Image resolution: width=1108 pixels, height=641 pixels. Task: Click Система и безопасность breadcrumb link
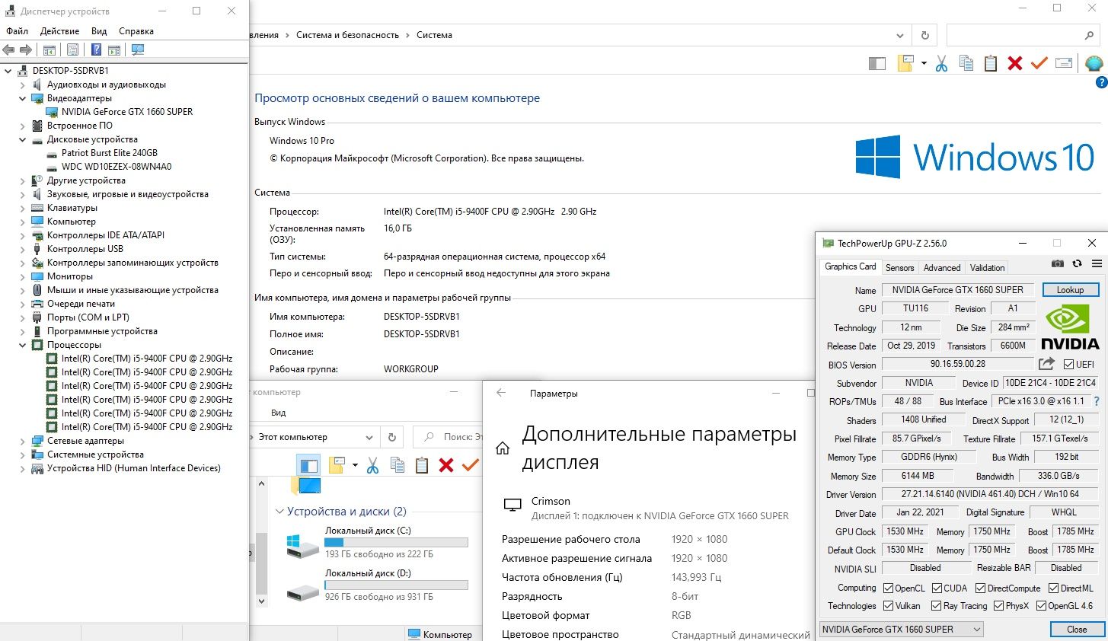[x=347, y=35]
